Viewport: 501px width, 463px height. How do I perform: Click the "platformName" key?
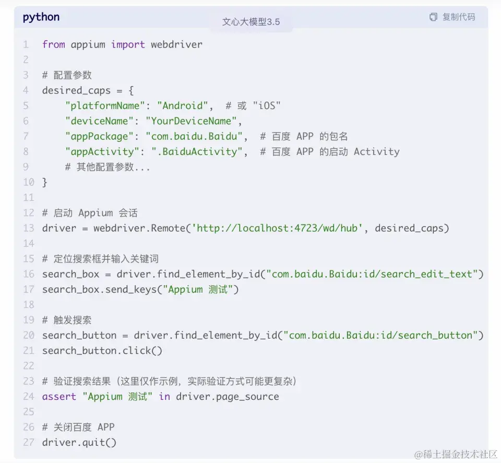(105, 106)
